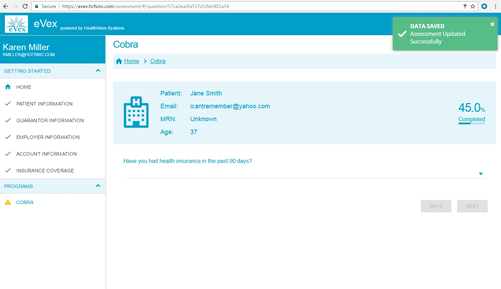Collapse the Getting Started section
This screenshot has height=289, width=501.
98,71
